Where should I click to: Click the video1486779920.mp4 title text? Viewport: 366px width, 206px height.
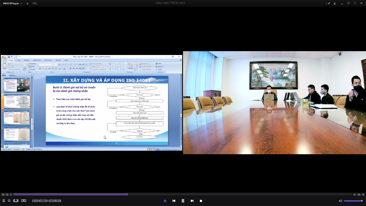(x=170, y=3)
